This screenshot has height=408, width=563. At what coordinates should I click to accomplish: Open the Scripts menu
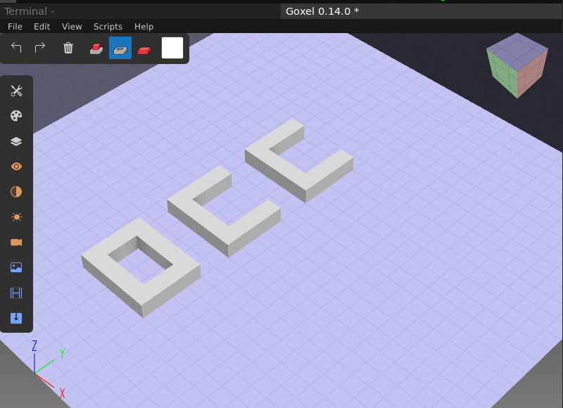coord(108,27)
